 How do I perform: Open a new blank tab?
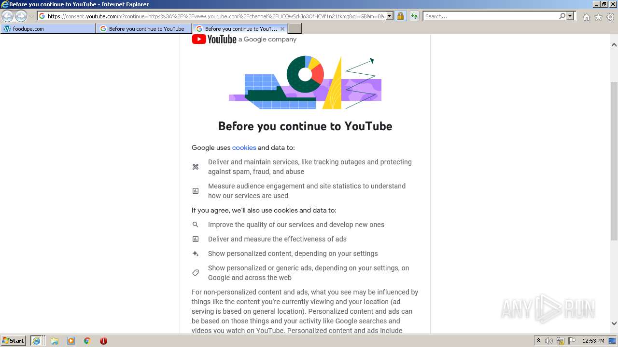point(295,29)
